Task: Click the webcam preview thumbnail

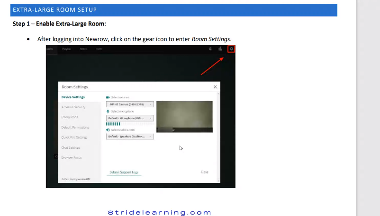Action: [184, 117]
